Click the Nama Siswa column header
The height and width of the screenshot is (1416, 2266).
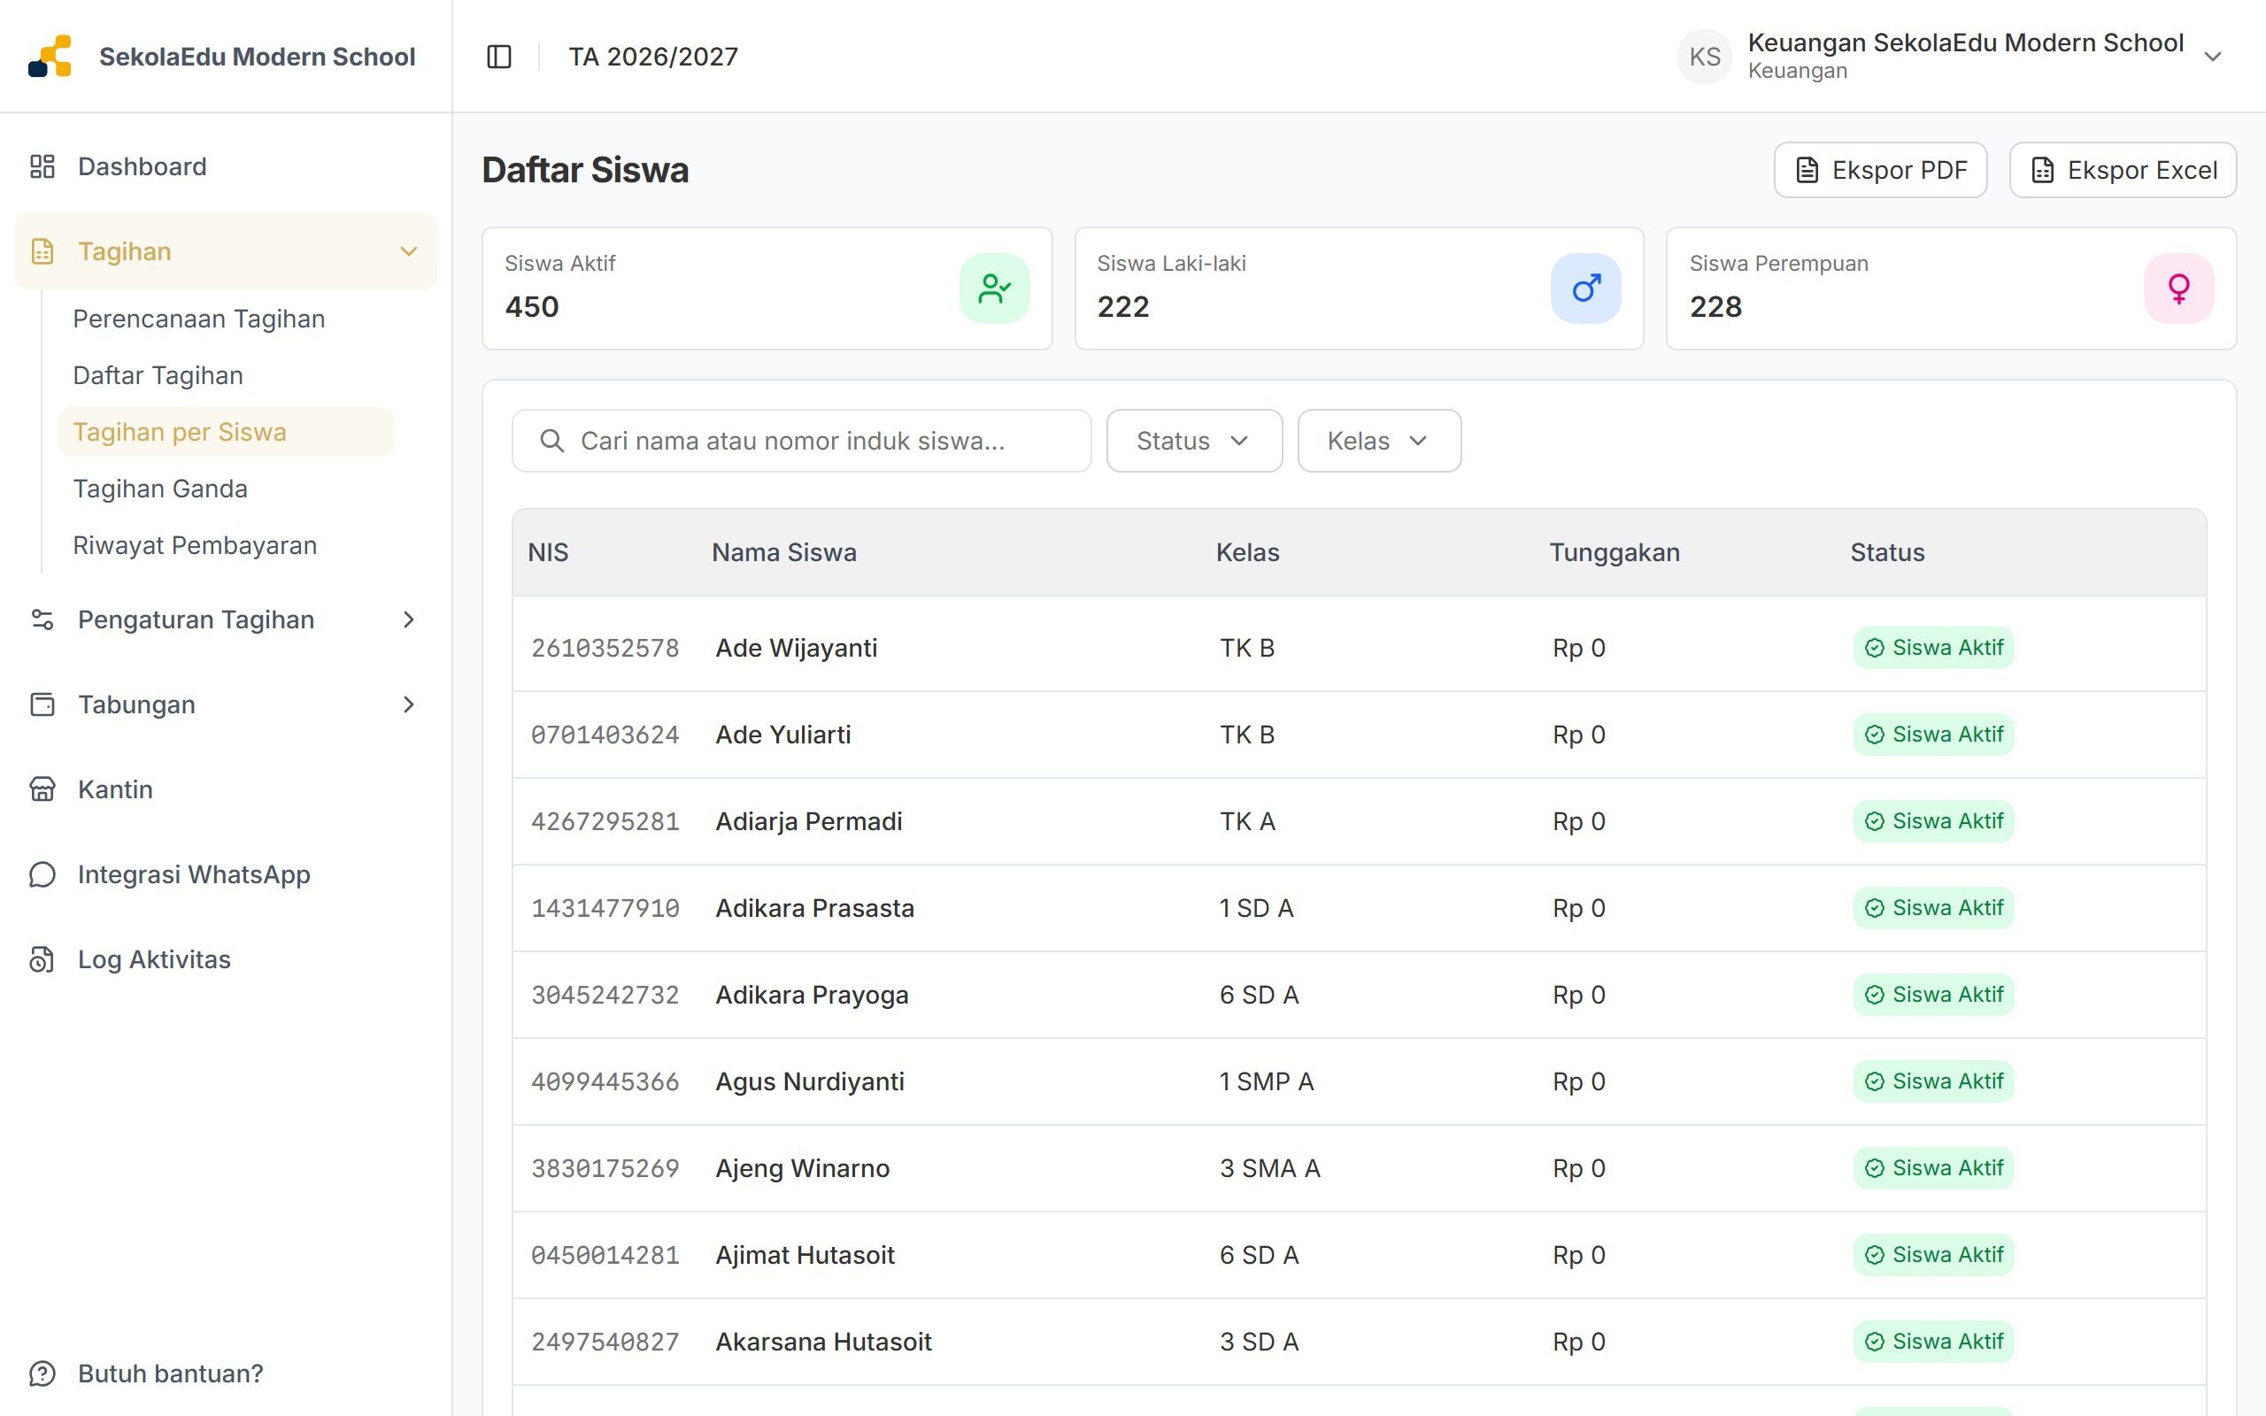(x=783, y=552)
